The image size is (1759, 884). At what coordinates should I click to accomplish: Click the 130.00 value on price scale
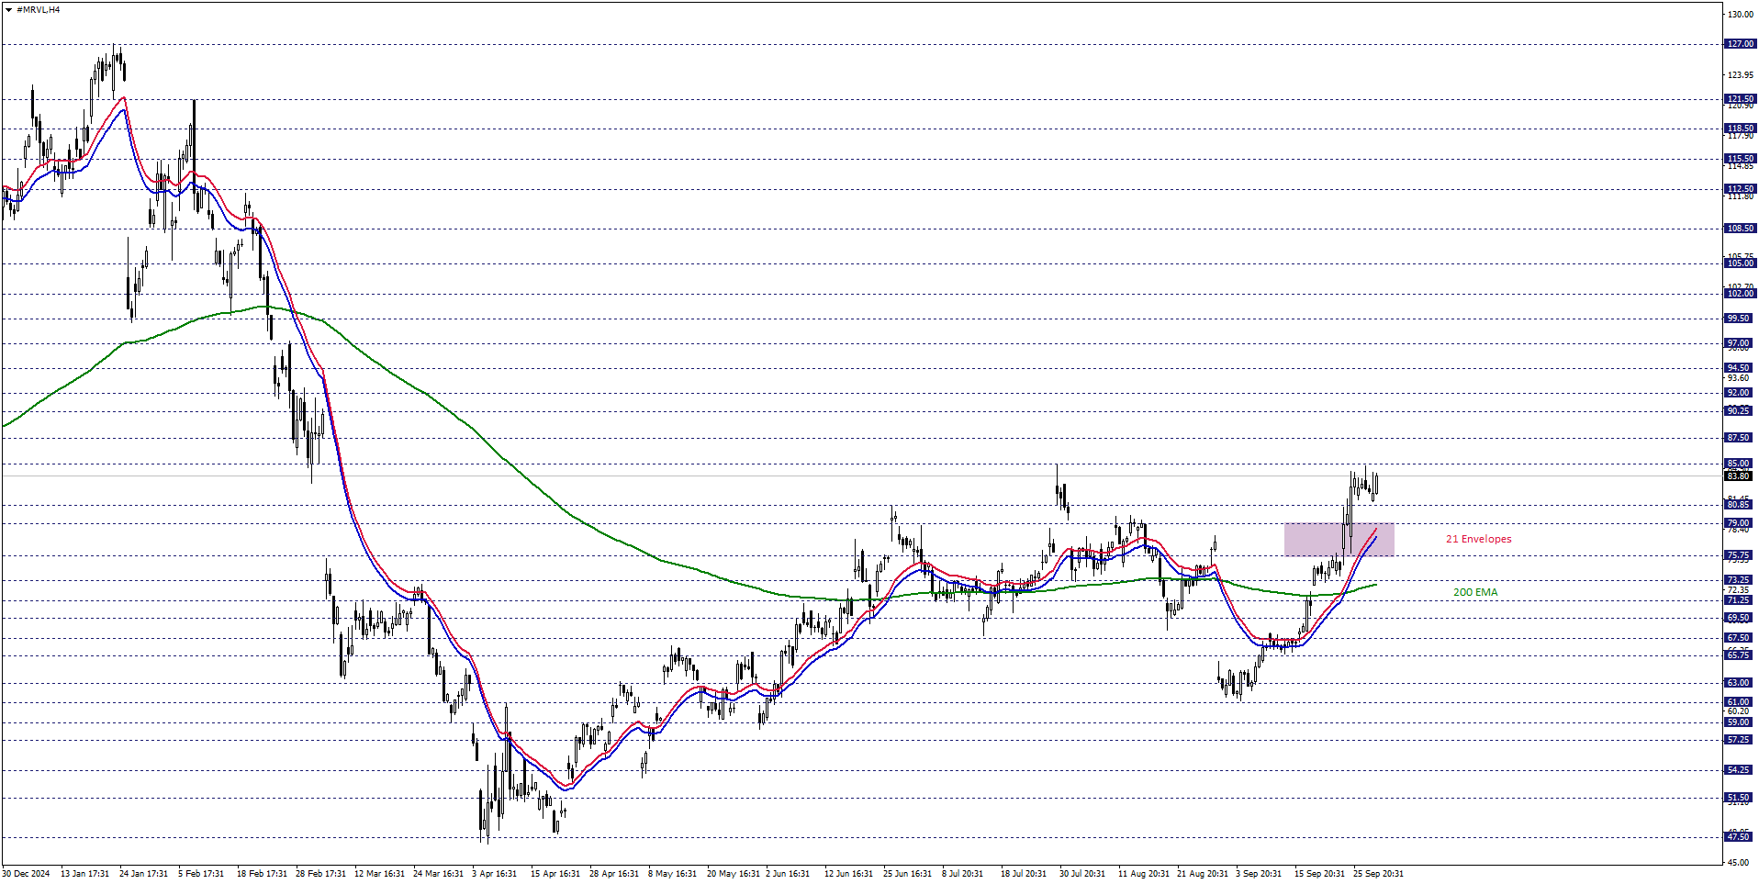tap(1740, 15)
